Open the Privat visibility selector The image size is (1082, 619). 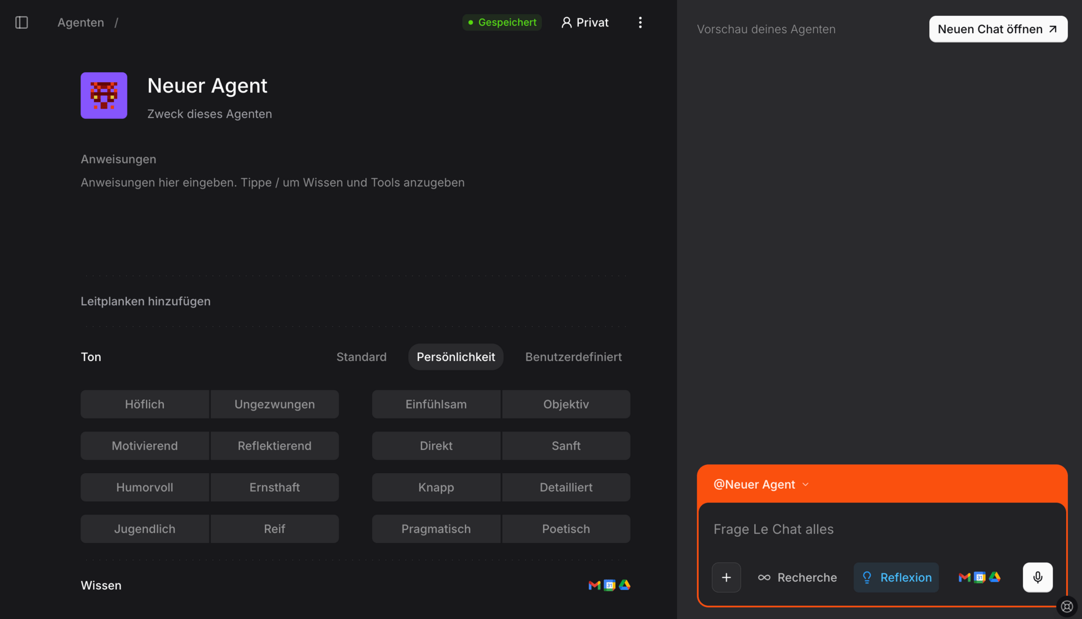click(x=585, y=23)
